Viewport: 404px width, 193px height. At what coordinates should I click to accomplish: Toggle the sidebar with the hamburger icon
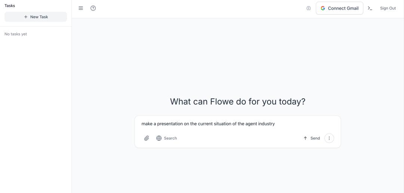[x=81, y=8]
